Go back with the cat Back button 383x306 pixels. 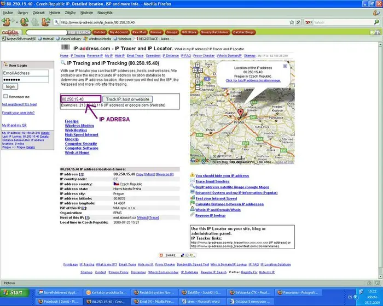point(7,22)
